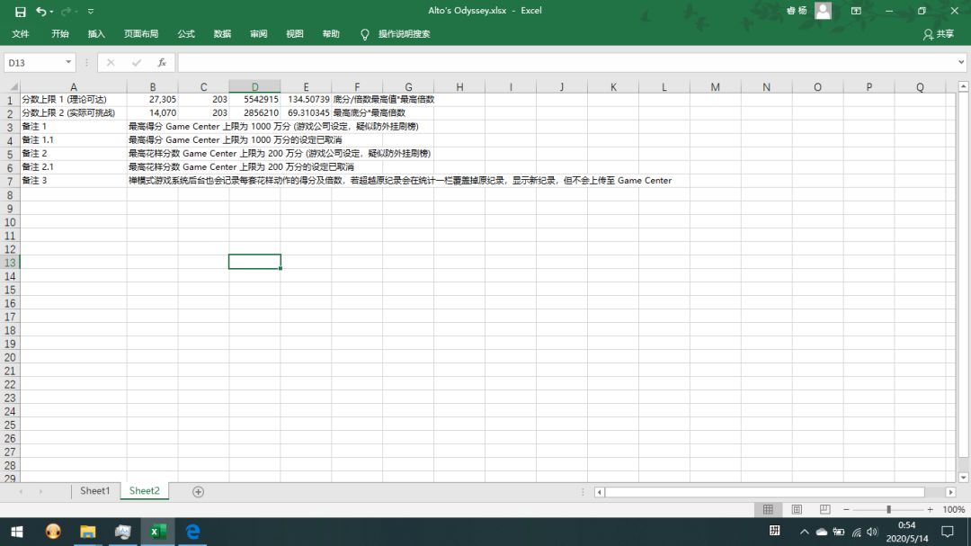Click vertical scrollbar down arrow
971x546 pixels.
[963, 478]
